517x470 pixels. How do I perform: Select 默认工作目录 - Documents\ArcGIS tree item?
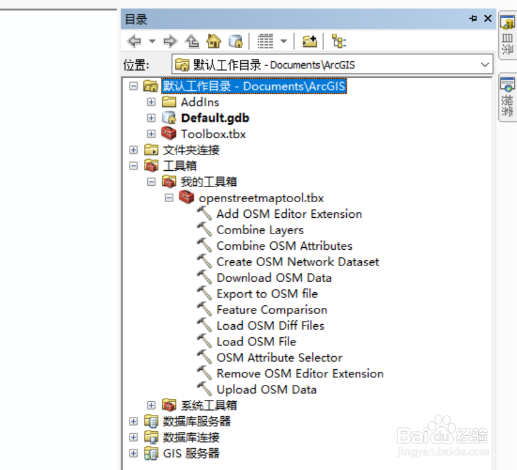tap(254, 86)
